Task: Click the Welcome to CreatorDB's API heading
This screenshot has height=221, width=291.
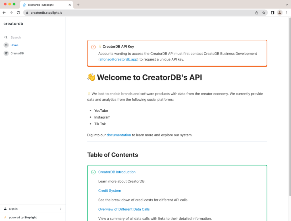Action: [x=149, y=77]
